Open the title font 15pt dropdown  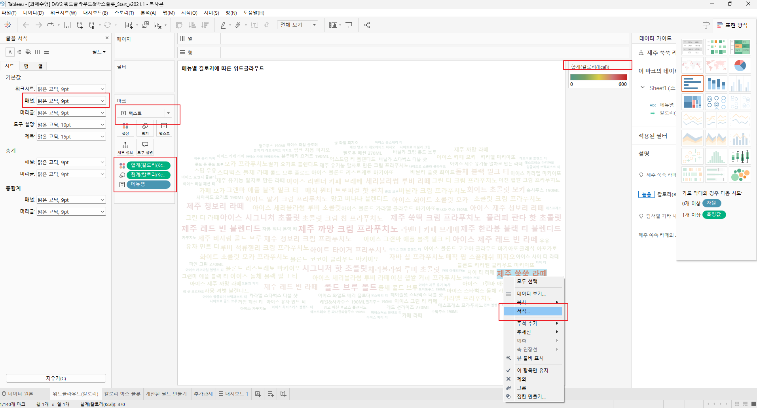coord(71,137)
